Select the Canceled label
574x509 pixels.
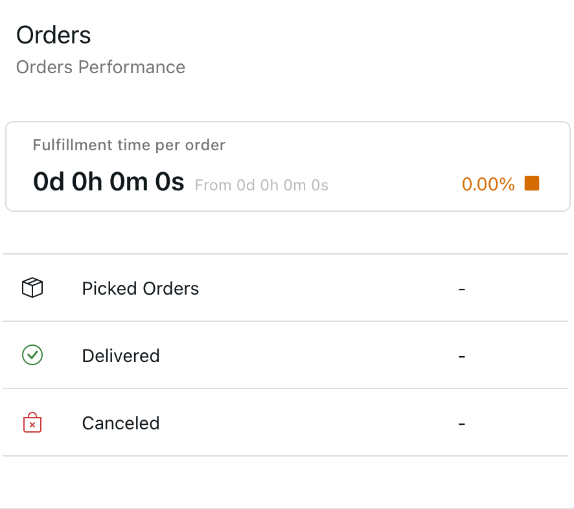[x=121, y=423]
